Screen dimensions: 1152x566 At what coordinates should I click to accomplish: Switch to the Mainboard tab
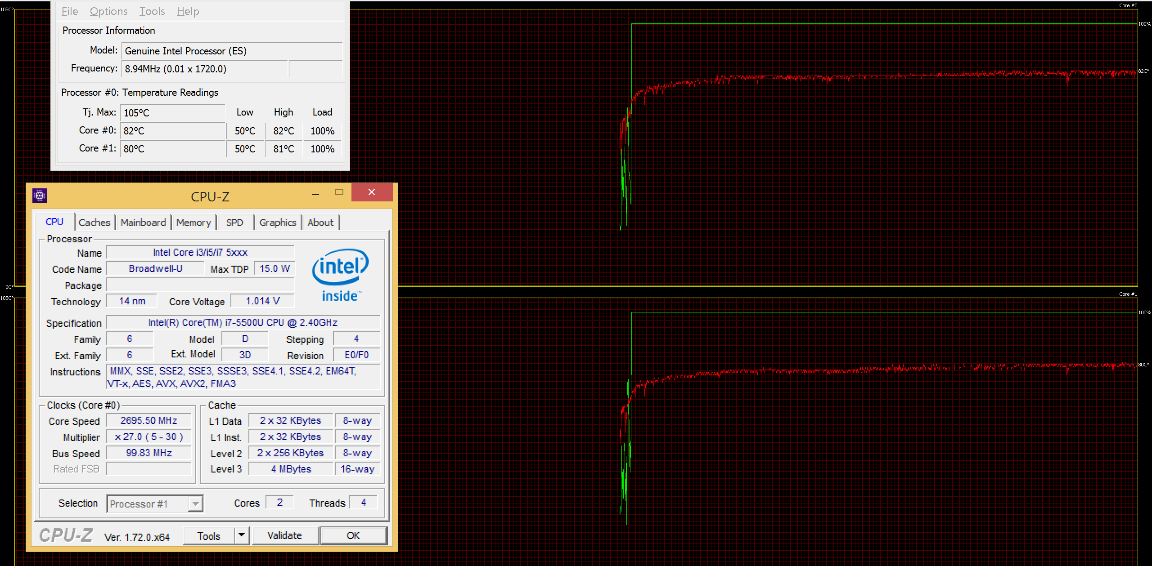click(x=143, y=223)
